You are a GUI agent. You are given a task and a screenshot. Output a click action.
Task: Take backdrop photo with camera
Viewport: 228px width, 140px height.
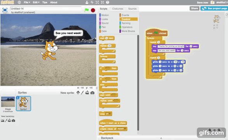click(x=13, y=121)
